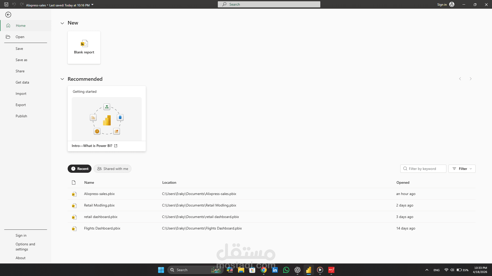Click external link icon beside Intro link
This screenshot has height=276, width=492.
(x=116, y=146)
